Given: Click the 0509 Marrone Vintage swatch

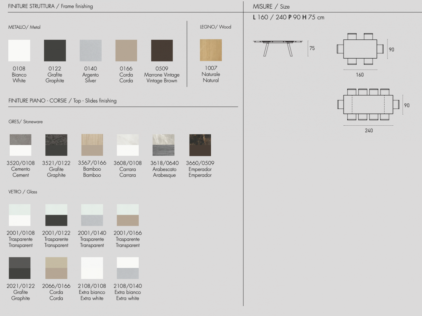Looking at the screenshot, I should [162, 50].
